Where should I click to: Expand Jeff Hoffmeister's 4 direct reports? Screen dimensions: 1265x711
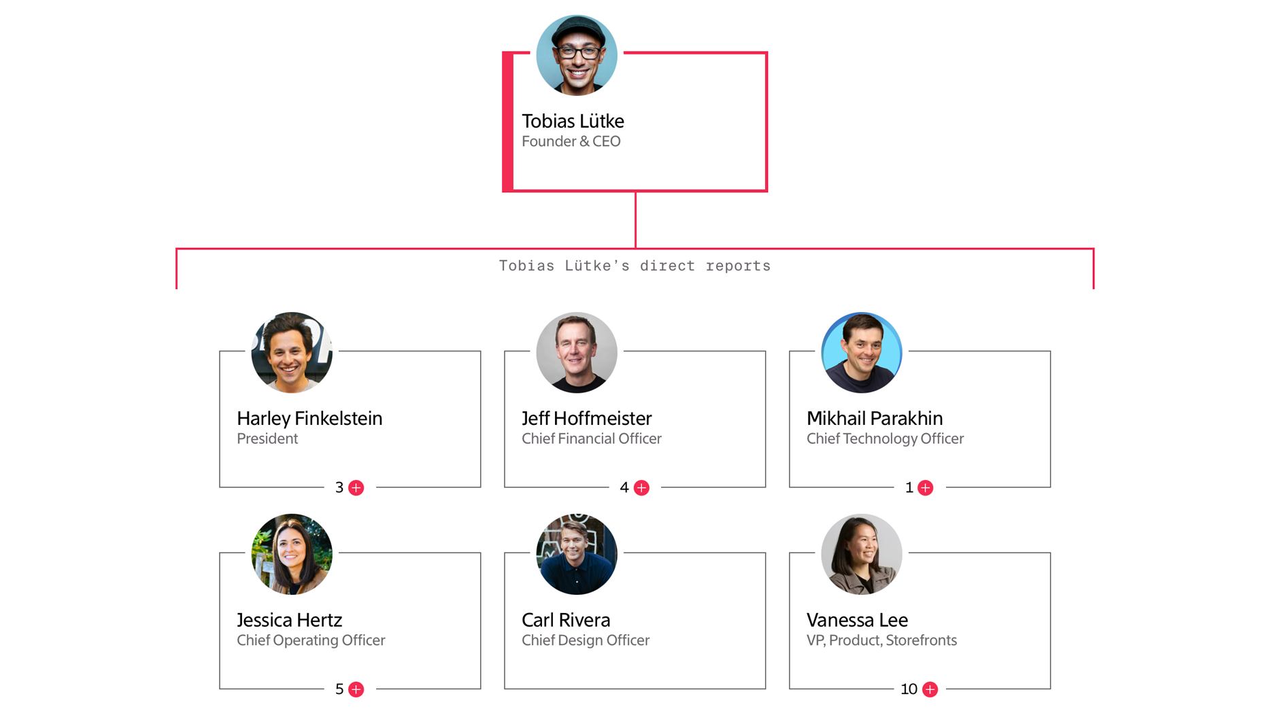tap(641, 488)
